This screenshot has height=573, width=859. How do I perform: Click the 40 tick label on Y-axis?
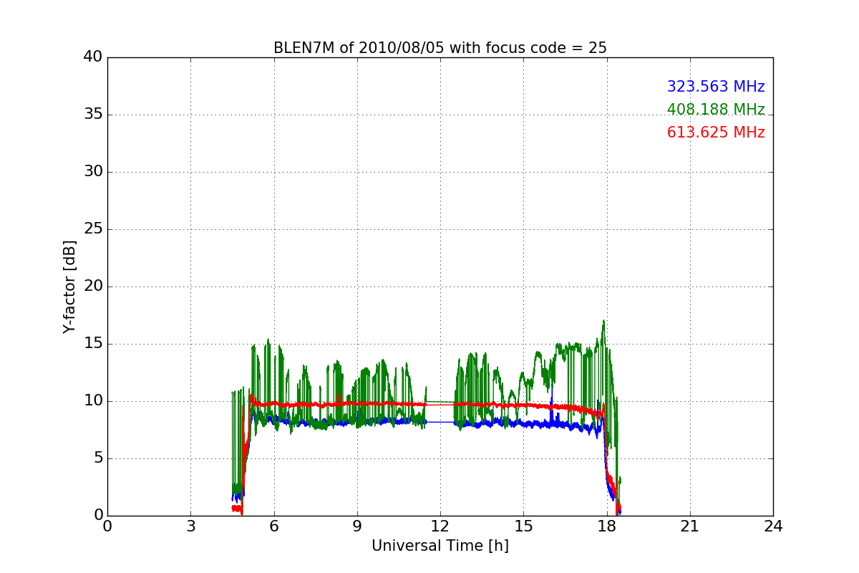(x=92, y=57)
